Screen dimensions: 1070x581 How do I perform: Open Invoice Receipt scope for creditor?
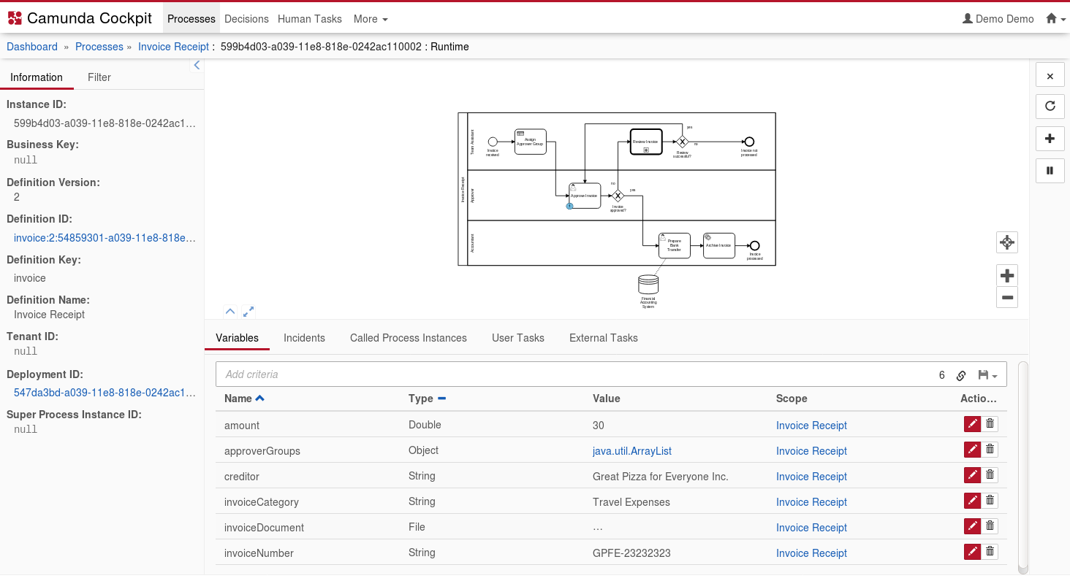tap(811, 477)
